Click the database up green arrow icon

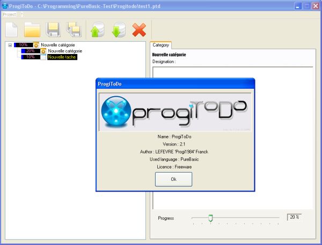[98, 29]
